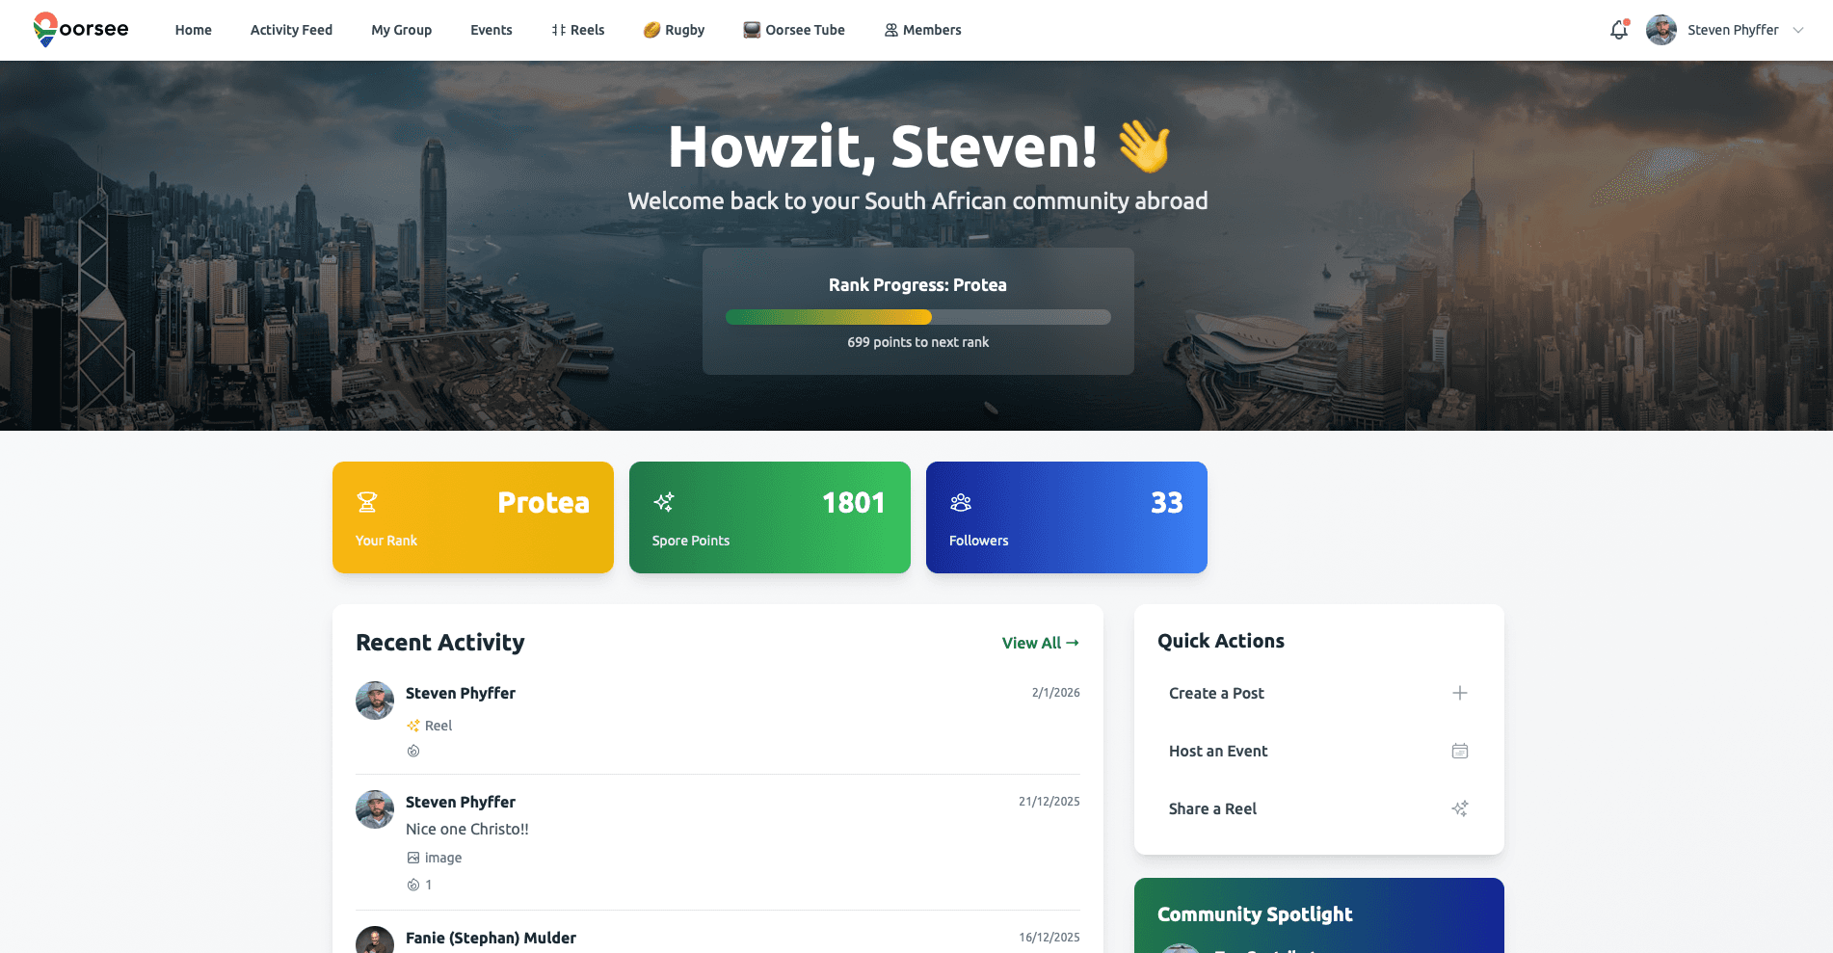Image resolution: width=1833 pixels, height=953 pixels.
Task: Expand the Steven Phyffer account dropdown arrow
Action: click(1798, 30)
